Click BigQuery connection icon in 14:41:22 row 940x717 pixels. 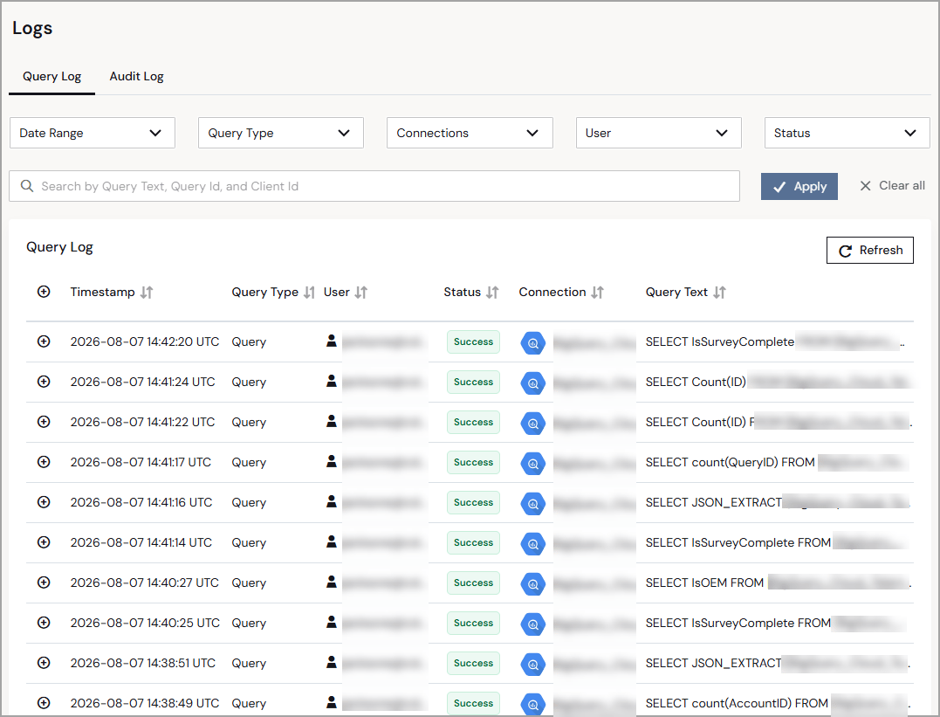533,424
